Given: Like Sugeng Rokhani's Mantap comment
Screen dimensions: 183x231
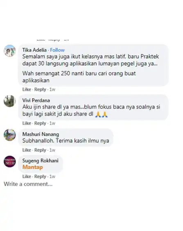Looking at the screenshot, I should (27, 177).
